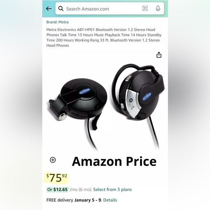Tap the back arrow icon

[x=49, y=9]
